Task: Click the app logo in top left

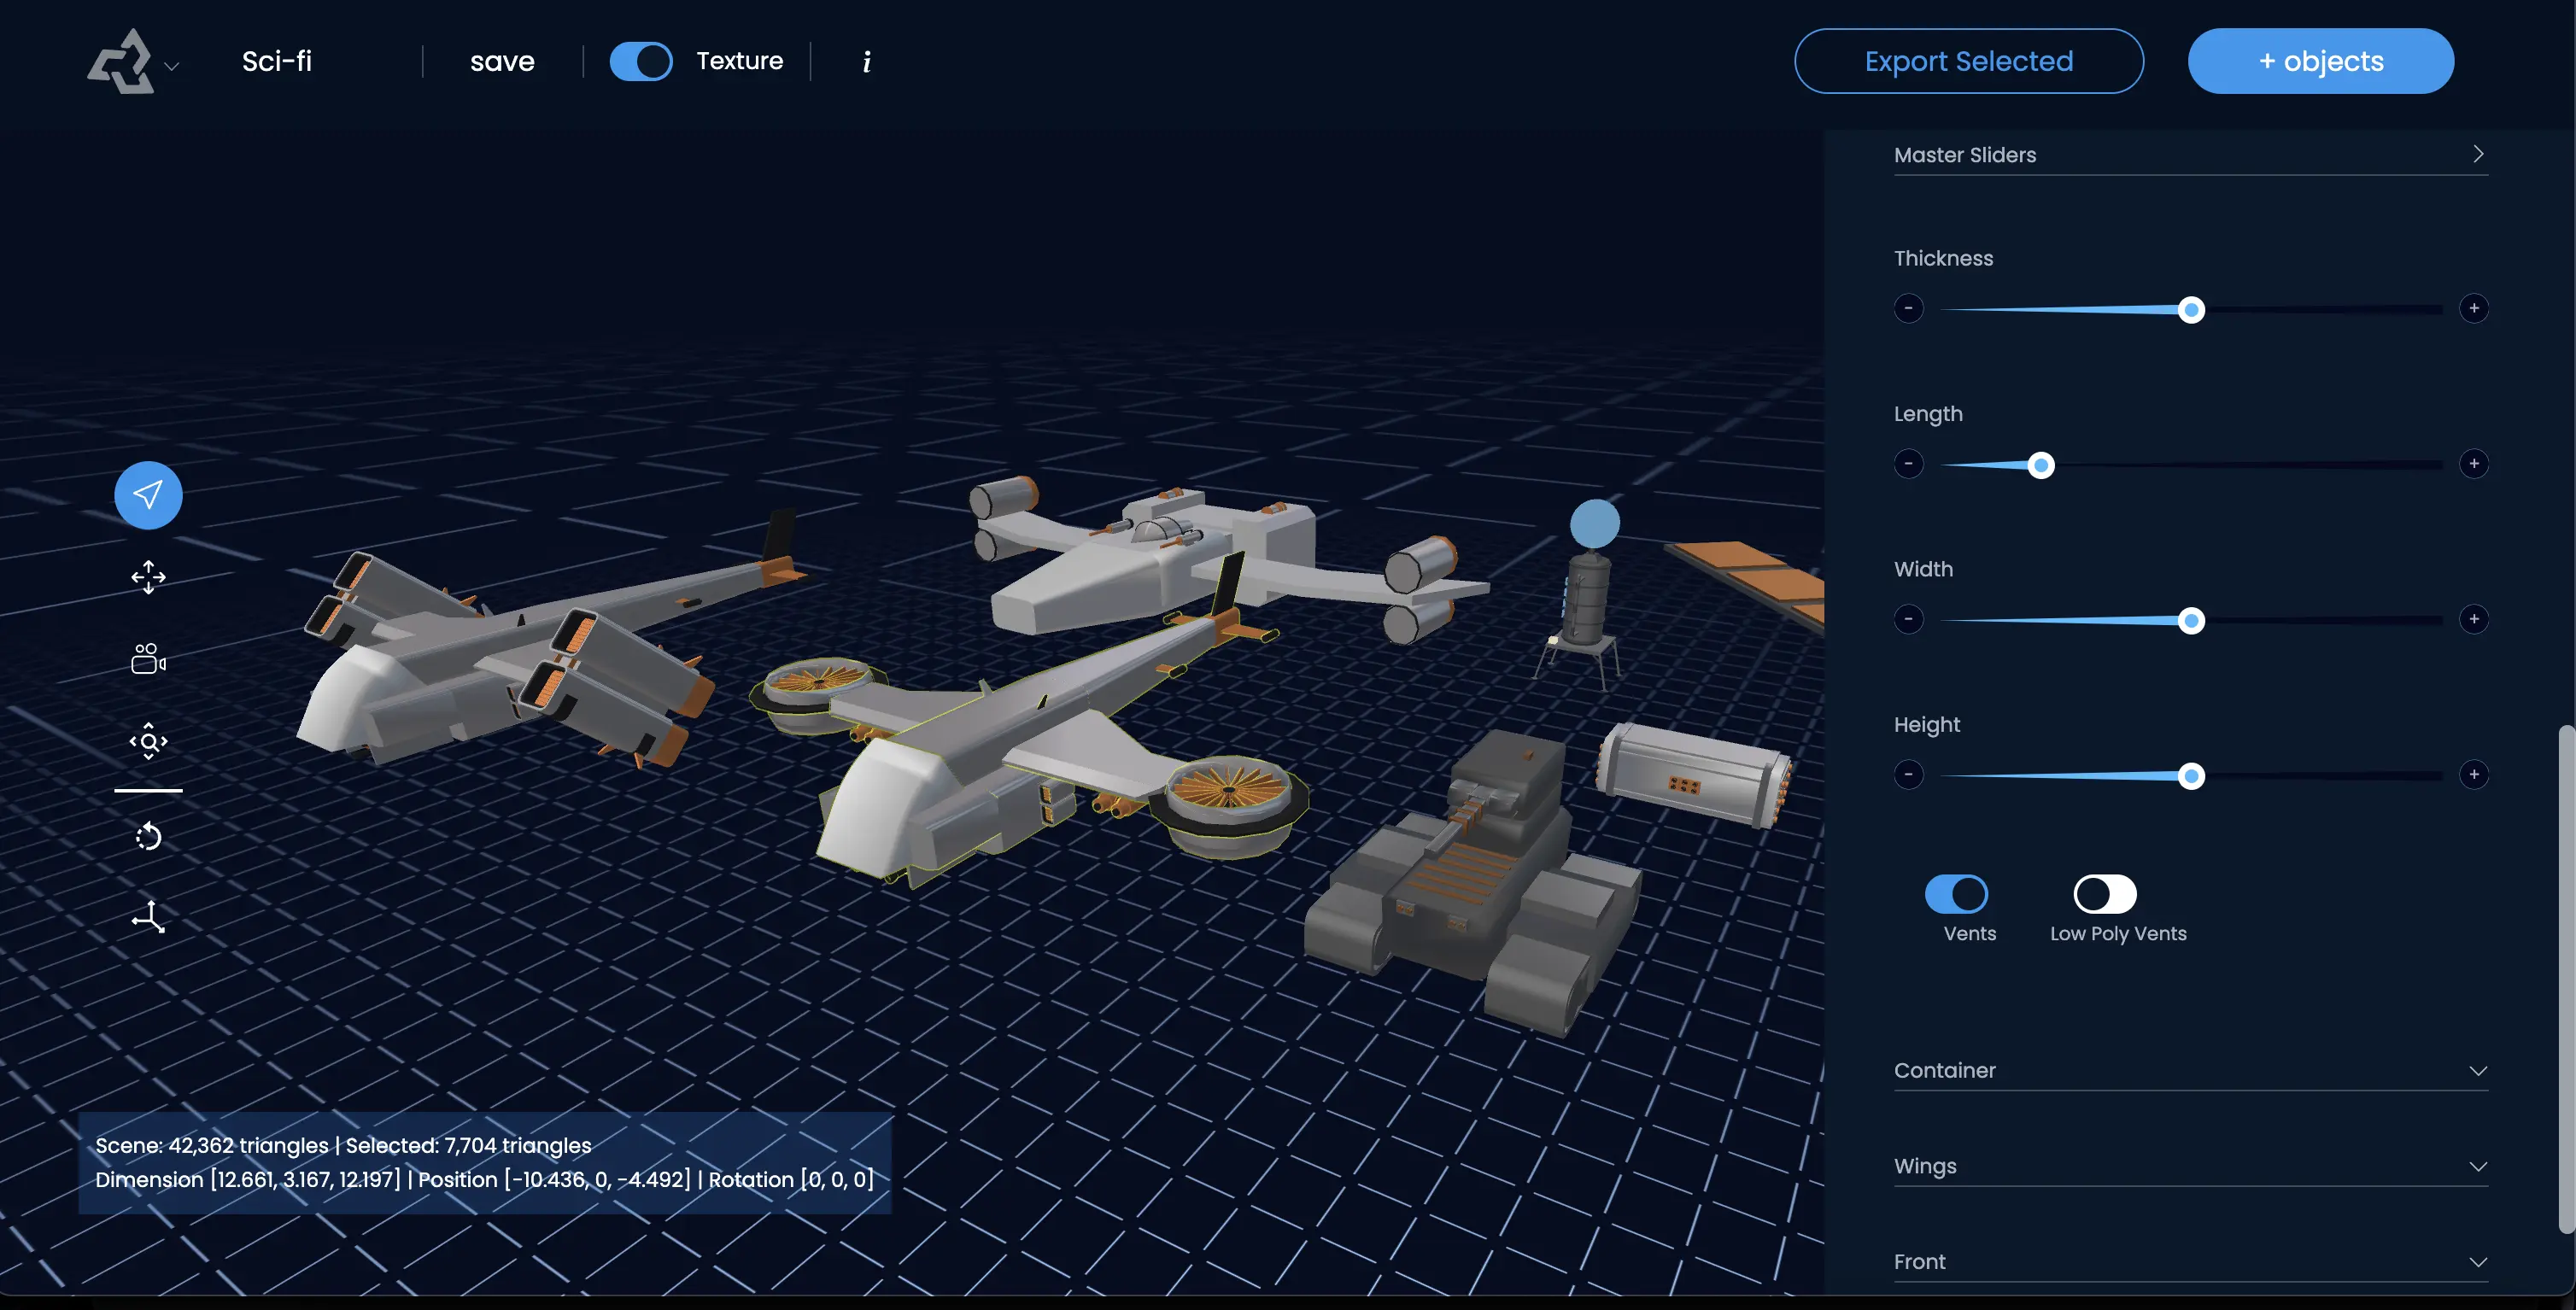Action: click(120, 60)
